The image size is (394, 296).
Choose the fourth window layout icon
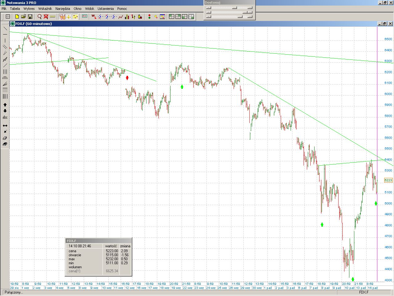click(x=191, y=17)
